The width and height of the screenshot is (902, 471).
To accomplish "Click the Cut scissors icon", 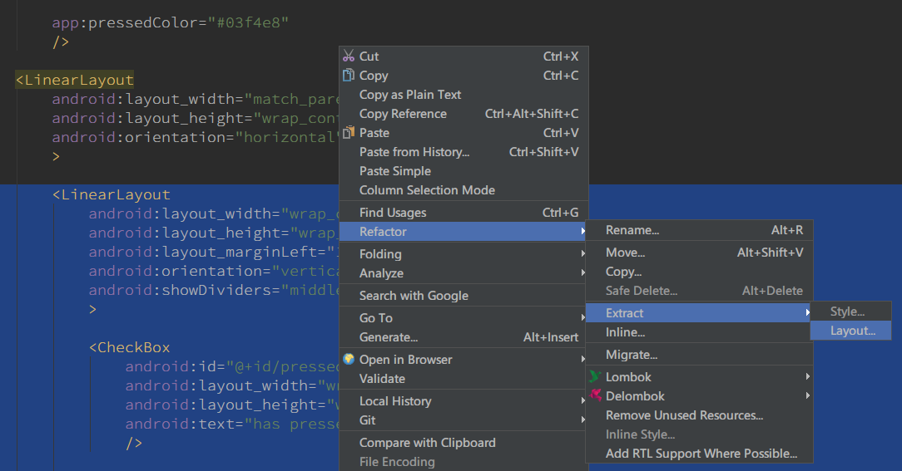I will (349, 56).
